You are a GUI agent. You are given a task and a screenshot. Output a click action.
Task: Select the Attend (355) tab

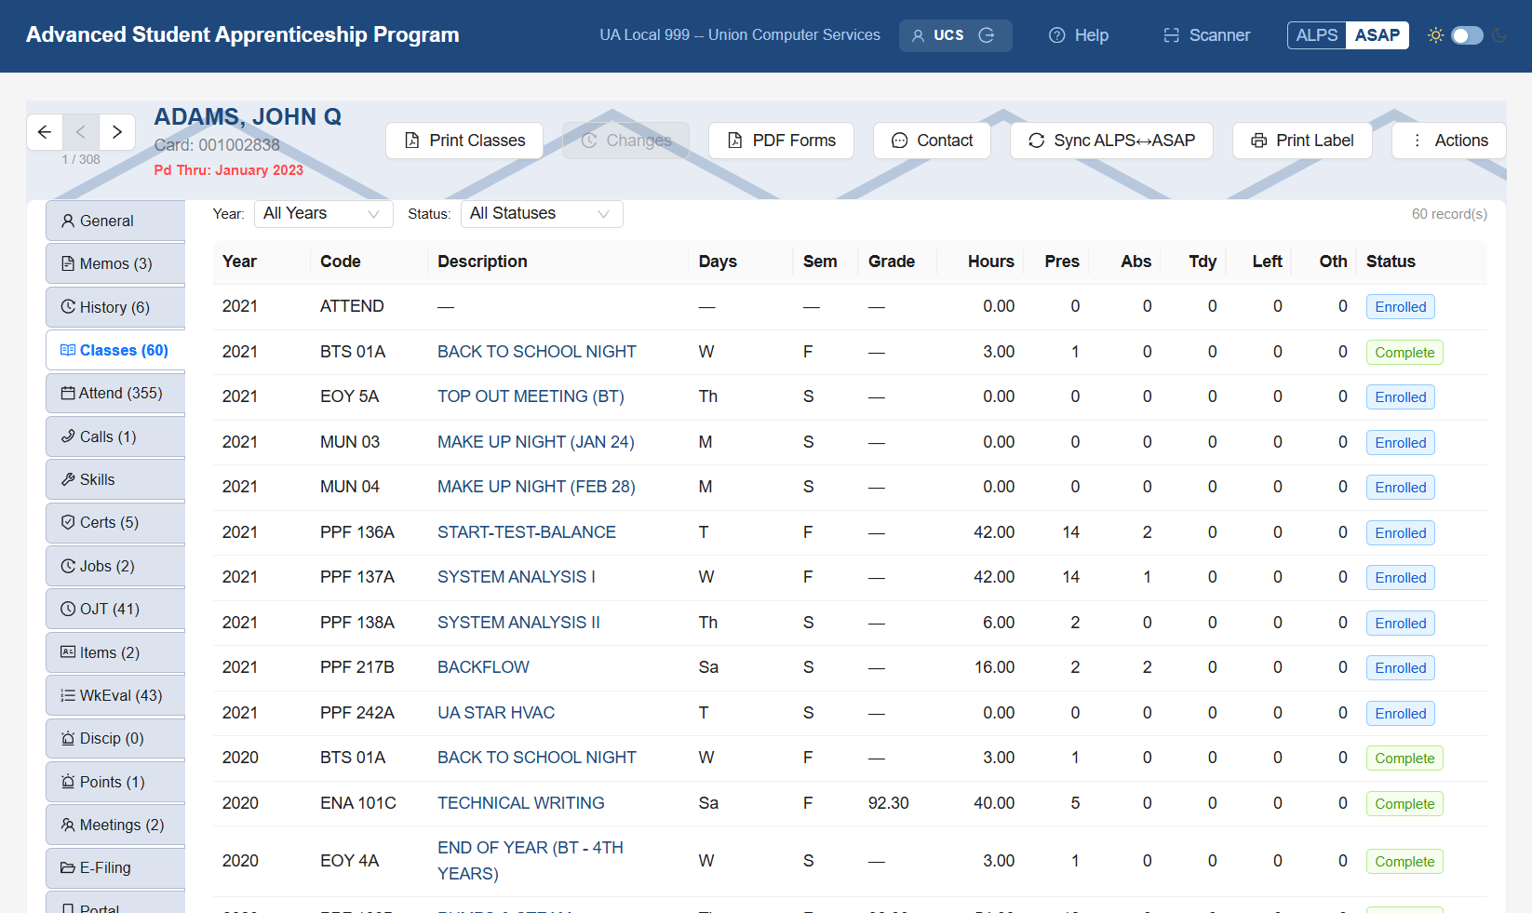pos(115,394)
